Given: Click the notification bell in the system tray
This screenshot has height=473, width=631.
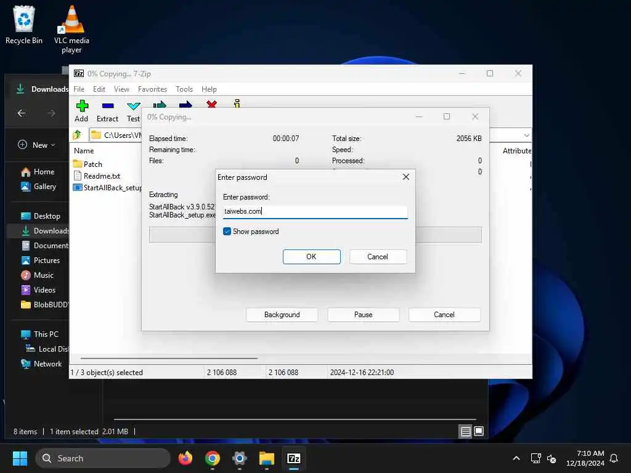Looking at the screenshot, I should click(614, 458).
